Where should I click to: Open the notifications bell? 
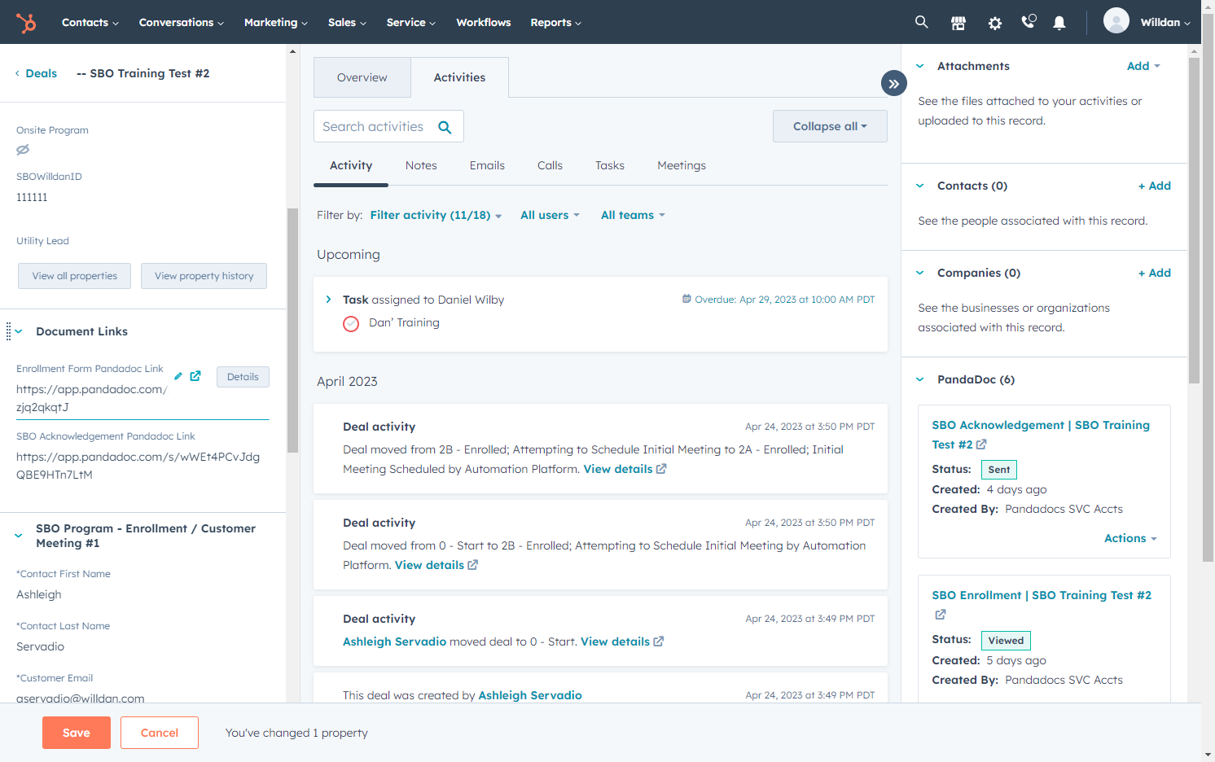point(1059,23)
